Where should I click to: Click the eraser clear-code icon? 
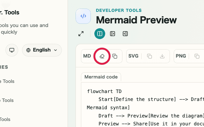102,56
